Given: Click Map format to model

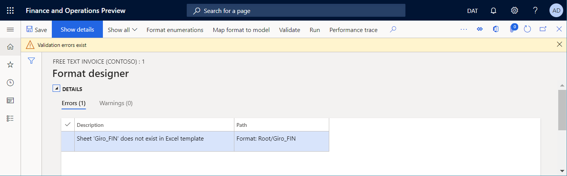Looking at the screenshot, I should (x=241, y=30).
